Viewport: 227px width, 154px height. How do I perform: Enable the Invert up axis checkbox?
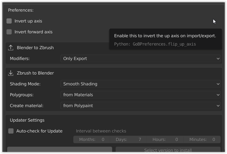click(x=9, y=21)
